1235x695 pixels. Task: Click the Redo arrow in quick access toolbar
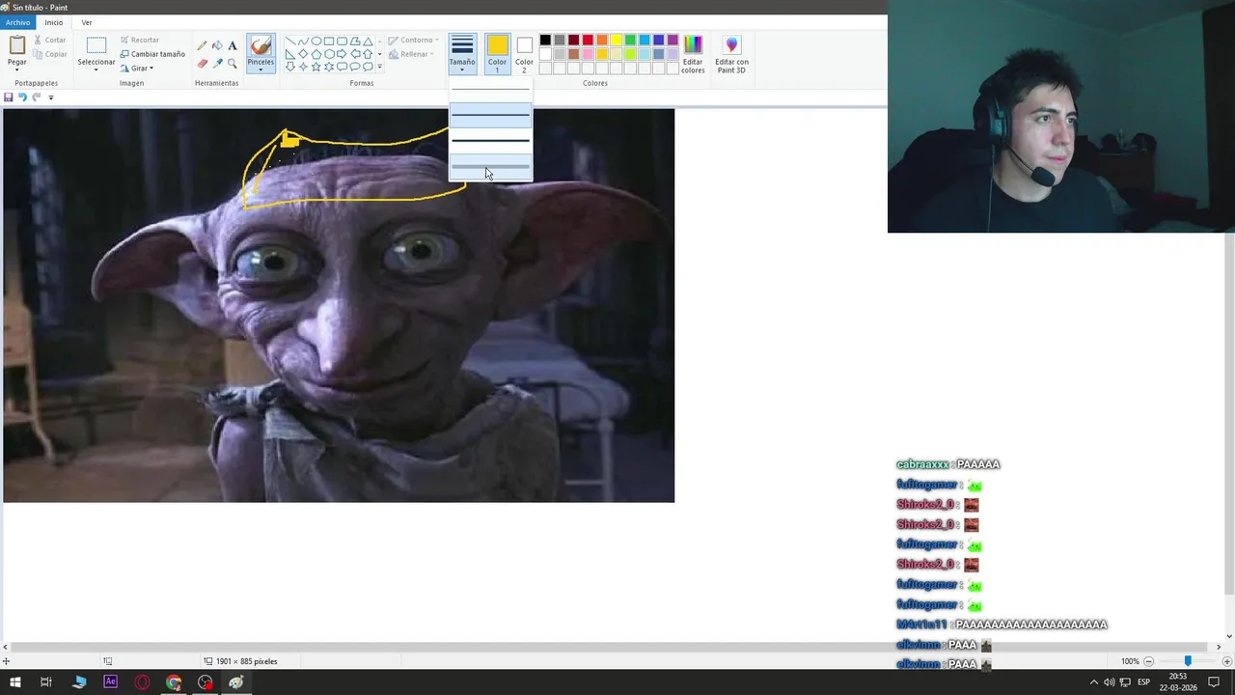[37, 97]
